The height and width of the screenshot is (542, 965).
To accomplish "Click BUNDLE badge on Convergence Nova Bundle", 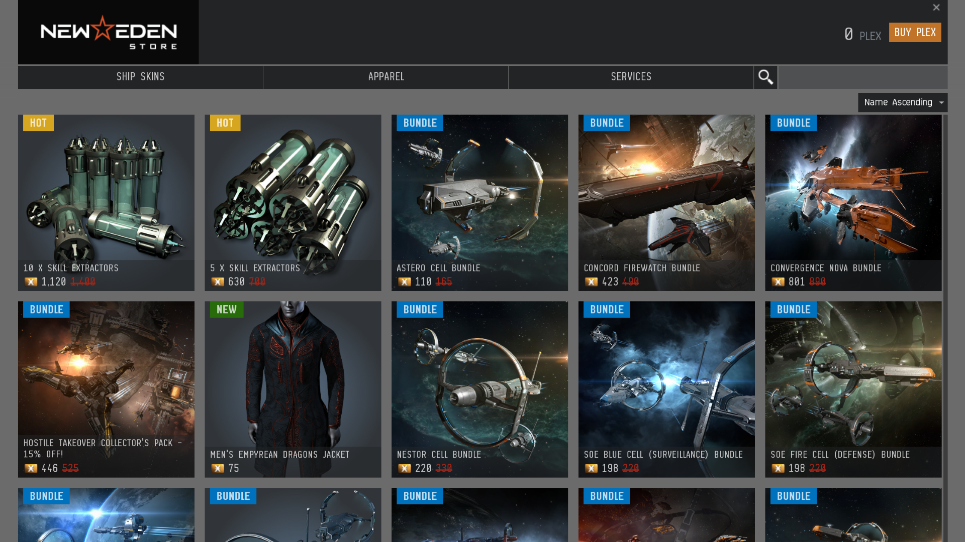I will (794, 123).
